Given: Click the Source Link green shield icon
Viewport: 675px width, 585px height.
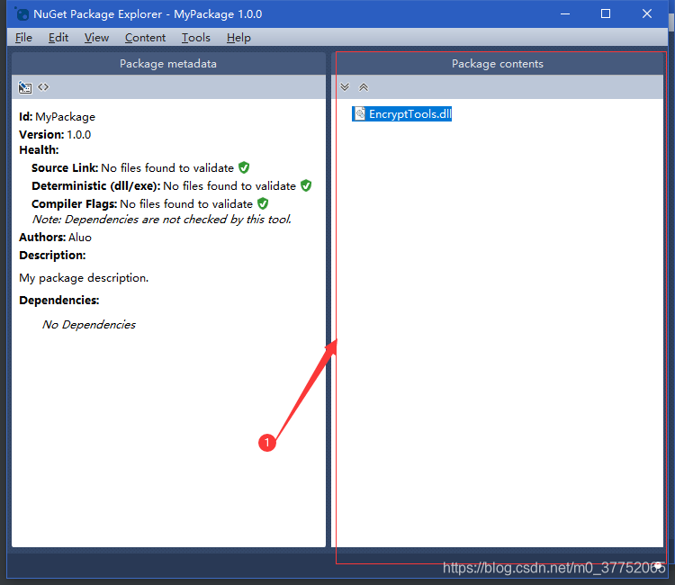Looking at the screenshot, I should 244,167.
